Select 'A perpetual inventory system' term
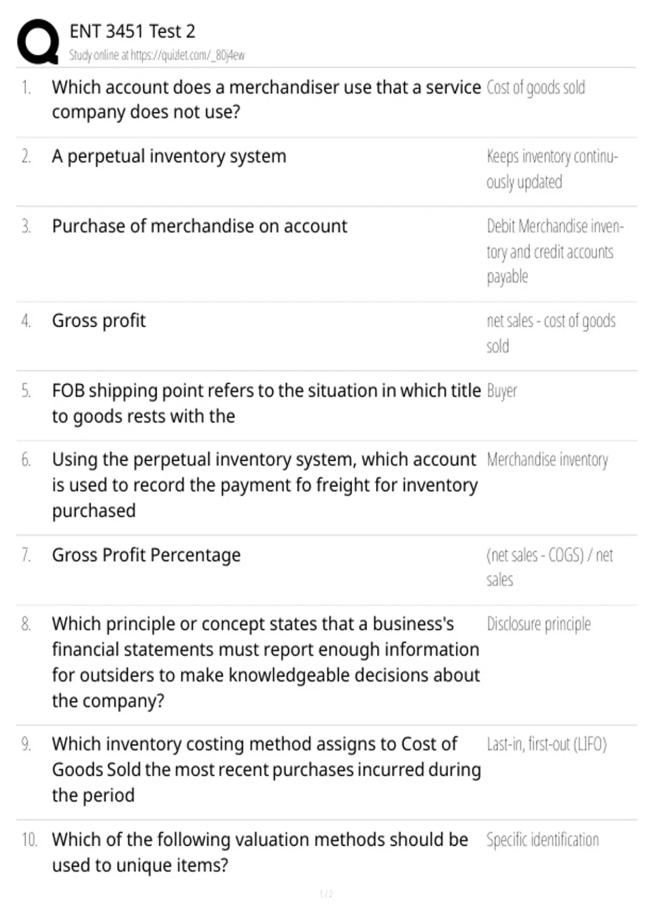The height and width of the screenshot is (924, 652). point(169,157)
